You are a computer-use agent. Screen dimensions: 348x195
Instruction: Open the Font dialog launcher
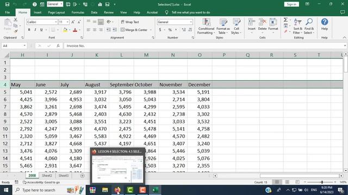coord(82,38)
